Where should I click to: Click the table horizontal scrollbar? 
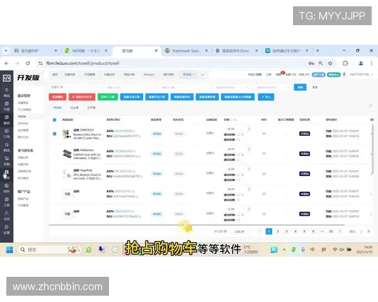coord(197,225)
